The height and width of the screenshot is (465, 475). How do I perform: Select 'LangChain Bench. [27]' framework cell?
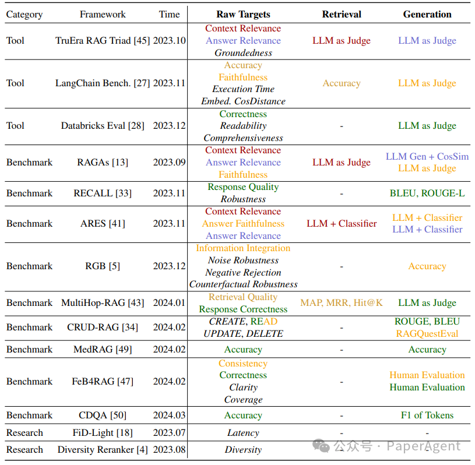(x=103, y=83)
